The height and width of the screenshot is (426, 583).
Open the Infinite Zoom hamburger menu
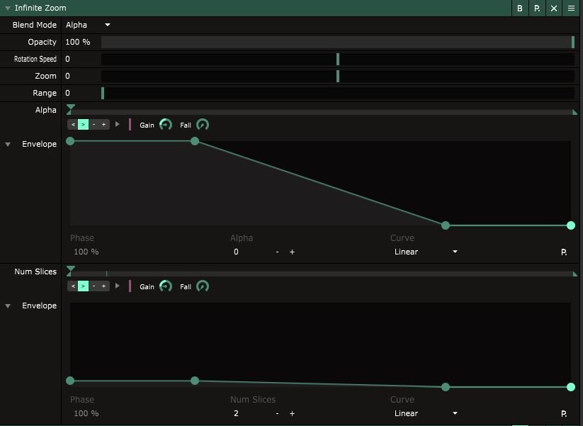[x=571, y=9]
